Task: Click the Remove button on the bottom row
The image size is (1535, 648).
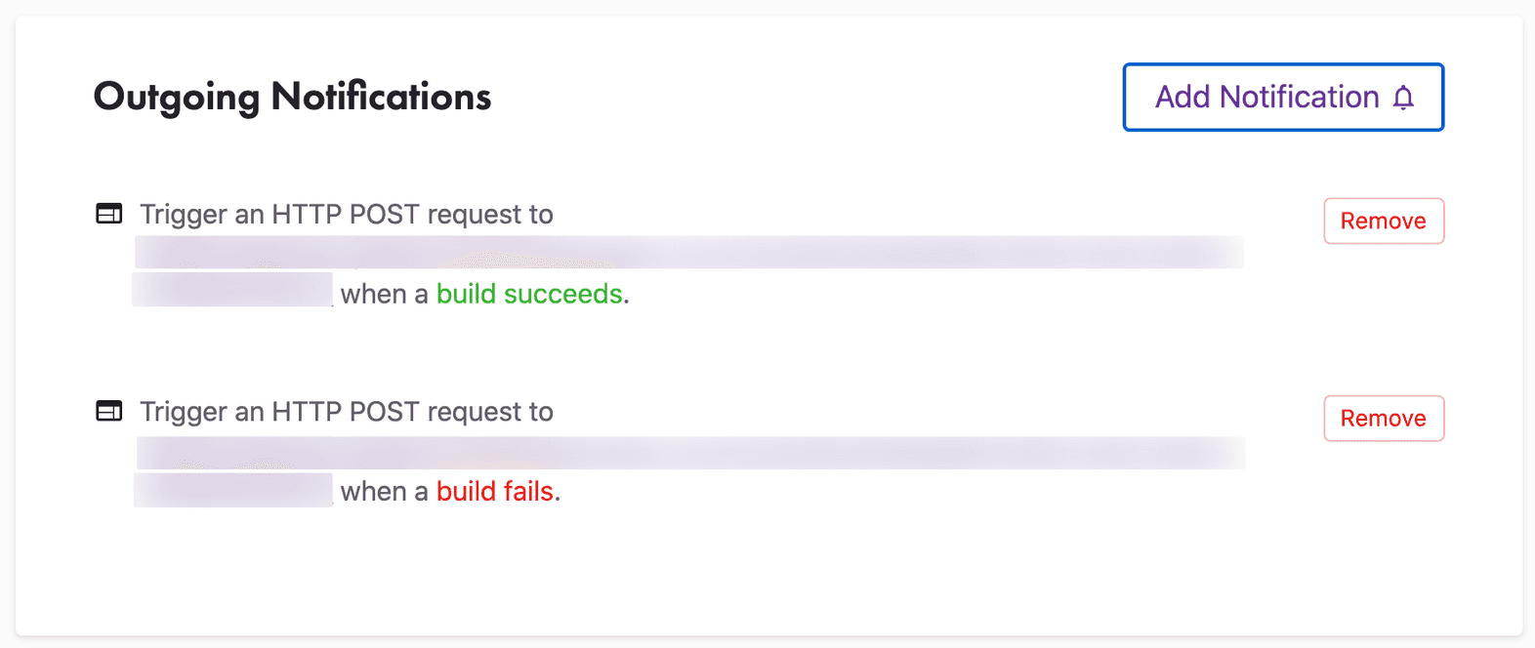Action: 1383,418
